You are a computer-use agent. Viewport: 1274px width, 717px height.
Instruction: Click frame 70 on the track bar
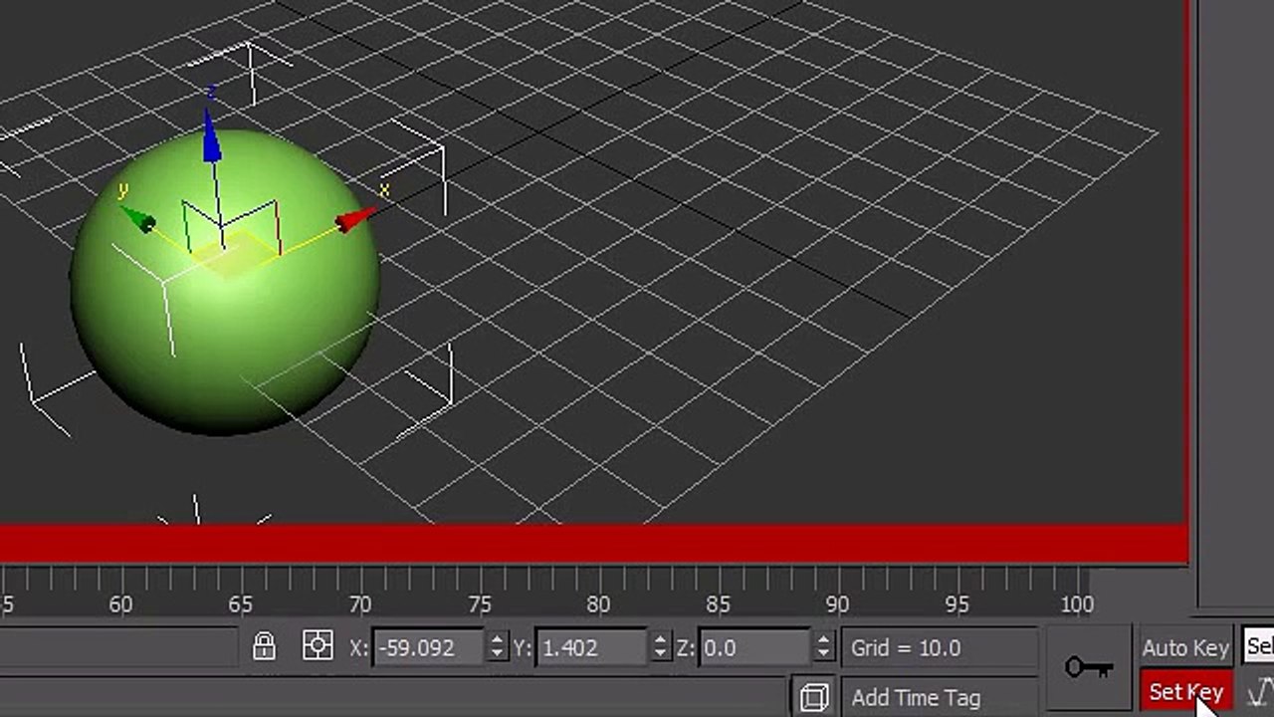(359, 604)
